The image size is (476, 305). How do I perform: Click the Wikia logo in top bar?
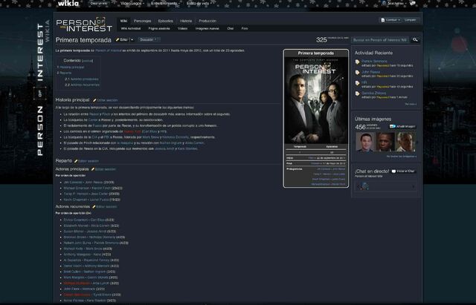pos(68,3)
